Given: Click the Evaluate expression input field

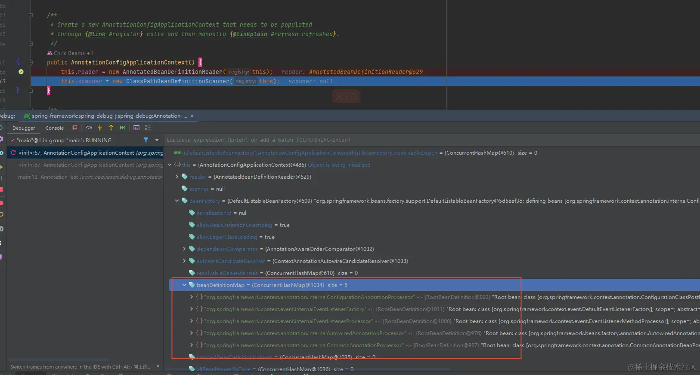Looking at the screenshot, I should 432,140.
